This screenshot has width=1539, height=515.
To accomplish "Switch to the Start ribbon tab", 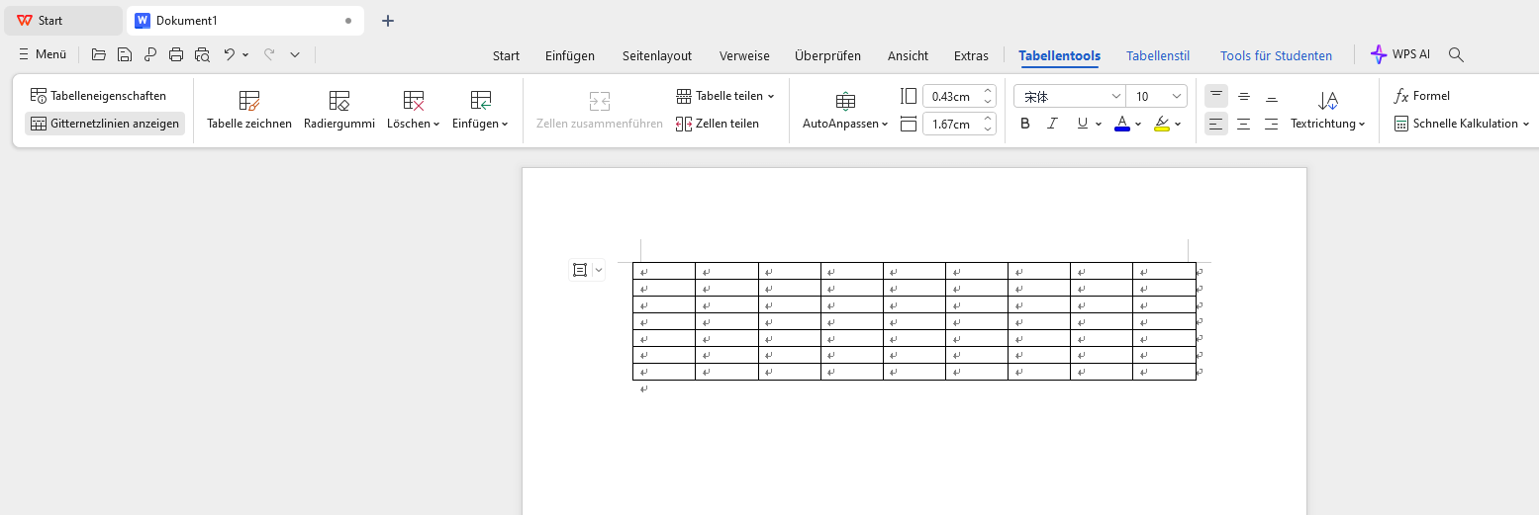I will (506, 55).
